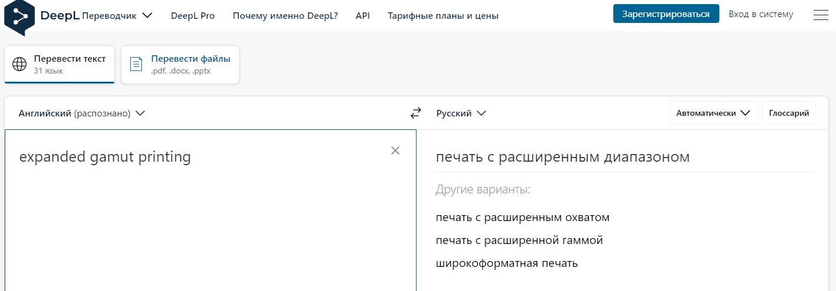Viewport: 836px width, 291px height.
Task: Switch to the Перевести файлы tab
Action: [180, 65]
